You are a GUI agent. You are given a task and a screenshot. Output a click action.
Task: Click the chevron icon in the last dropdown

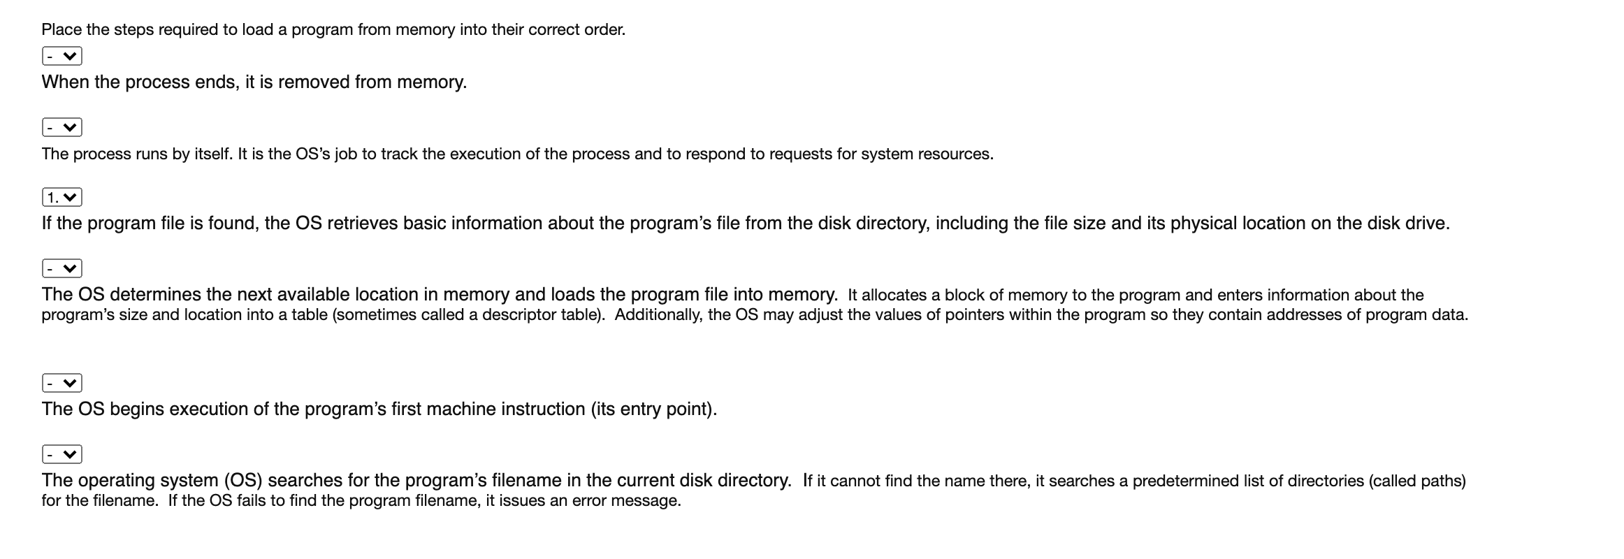point(71,454)
